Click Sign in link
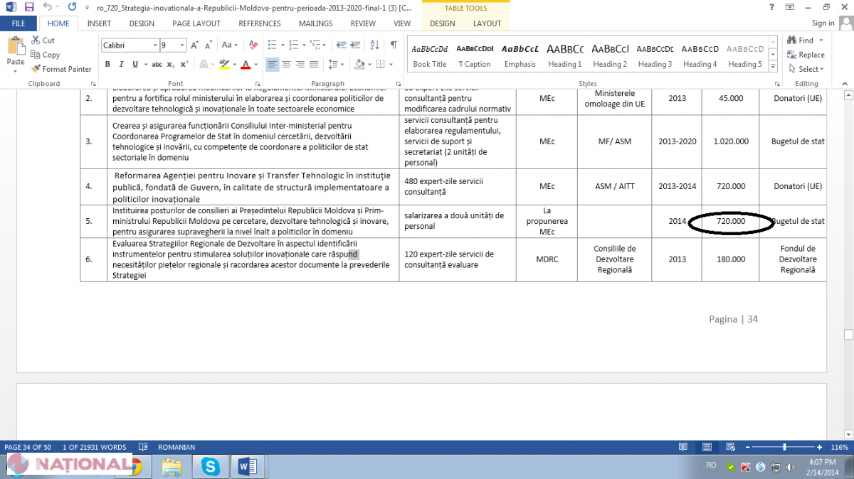 tap(823, 23)
